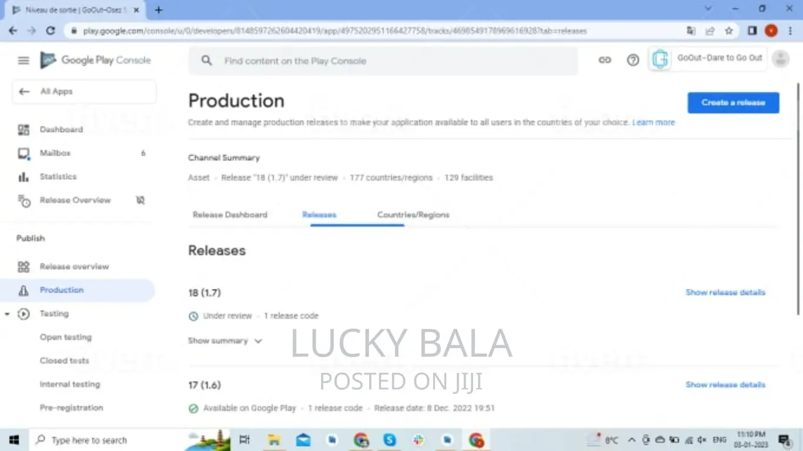Click the release 17 (1.6) heading
The width and height of the screenshot is (803, 451).
click(205, 385)
